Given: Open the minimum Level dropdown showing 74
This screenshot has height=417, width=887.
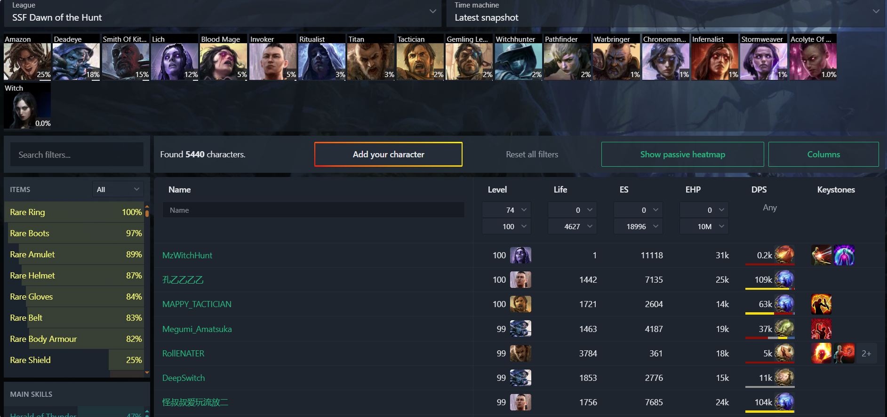Looking at the screenshot, I should tap(507, 210).
